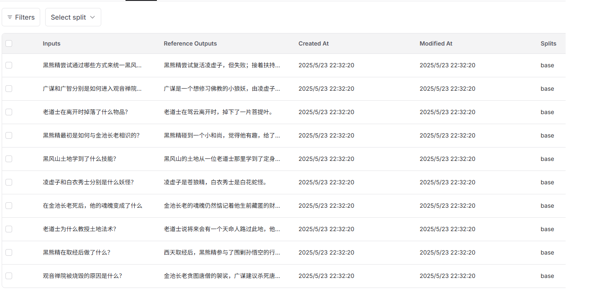Click the Reference Outputs column header

(x=190, y=43)
